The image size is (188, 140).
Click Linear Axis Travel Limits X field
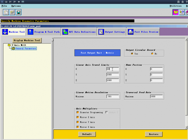pyautogui.click(x=112, y=69)
